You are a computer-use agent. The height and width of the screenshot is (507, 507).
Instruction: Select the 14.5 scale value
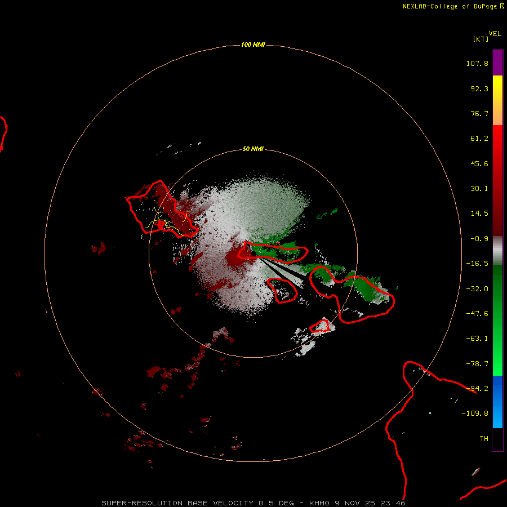click(x=479, y=214)
